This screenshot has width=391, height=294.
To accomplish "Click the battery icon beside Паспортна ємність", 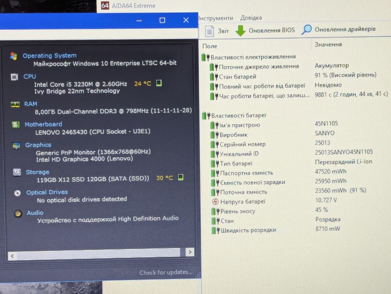I will click(x=215, y=173).
